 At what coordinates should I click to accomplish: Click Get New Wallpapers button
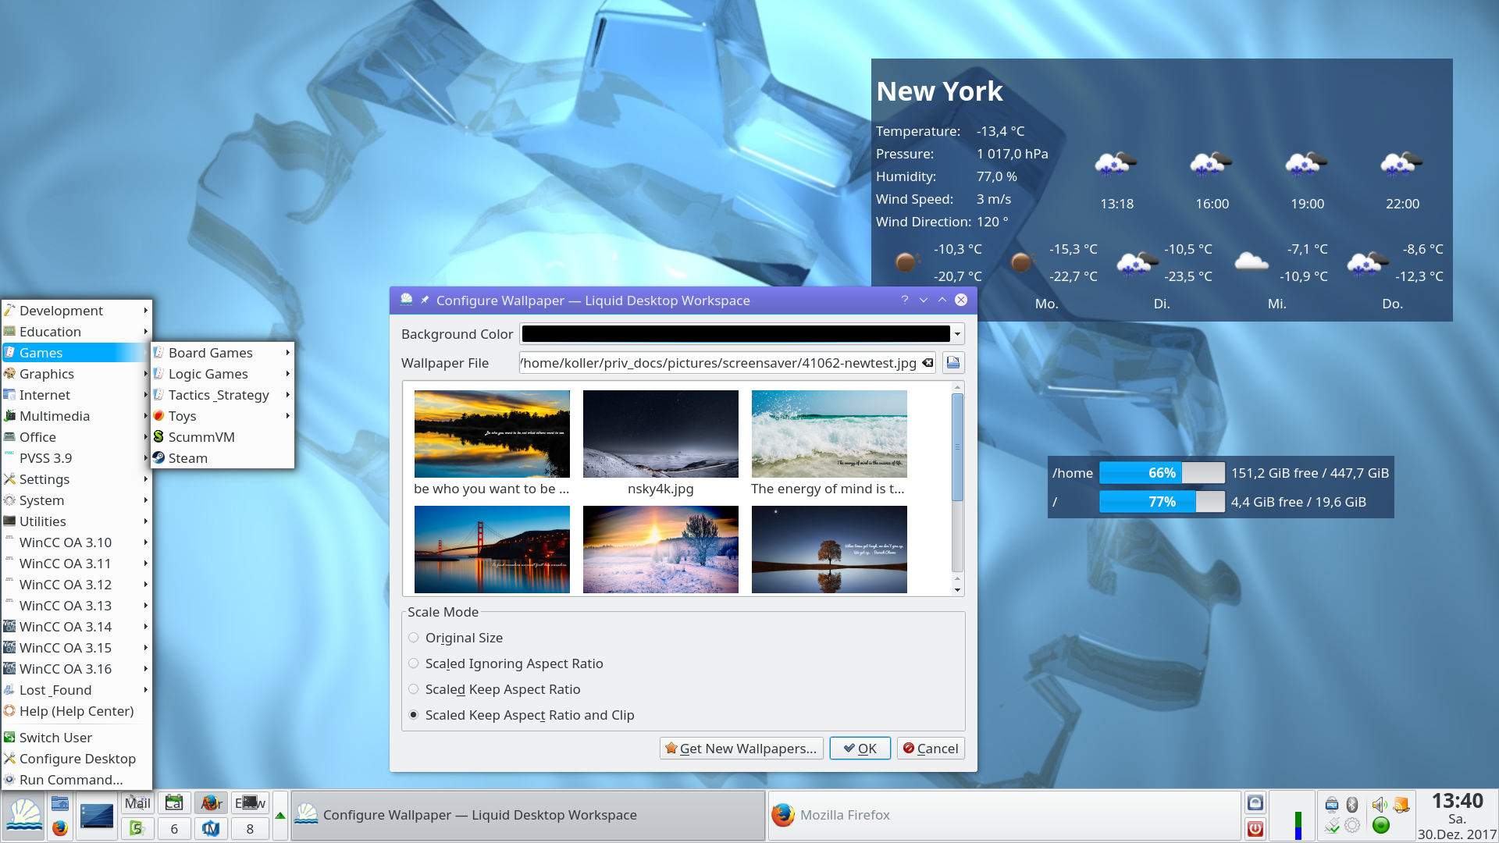(x=741, y=749)
